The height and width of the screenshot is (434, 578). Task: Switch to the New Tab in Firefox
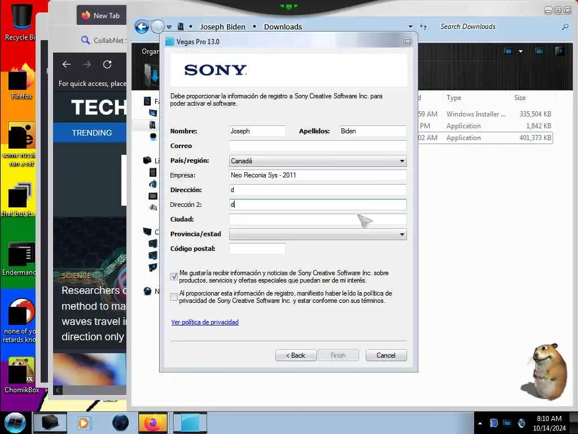tap(102, 15)
